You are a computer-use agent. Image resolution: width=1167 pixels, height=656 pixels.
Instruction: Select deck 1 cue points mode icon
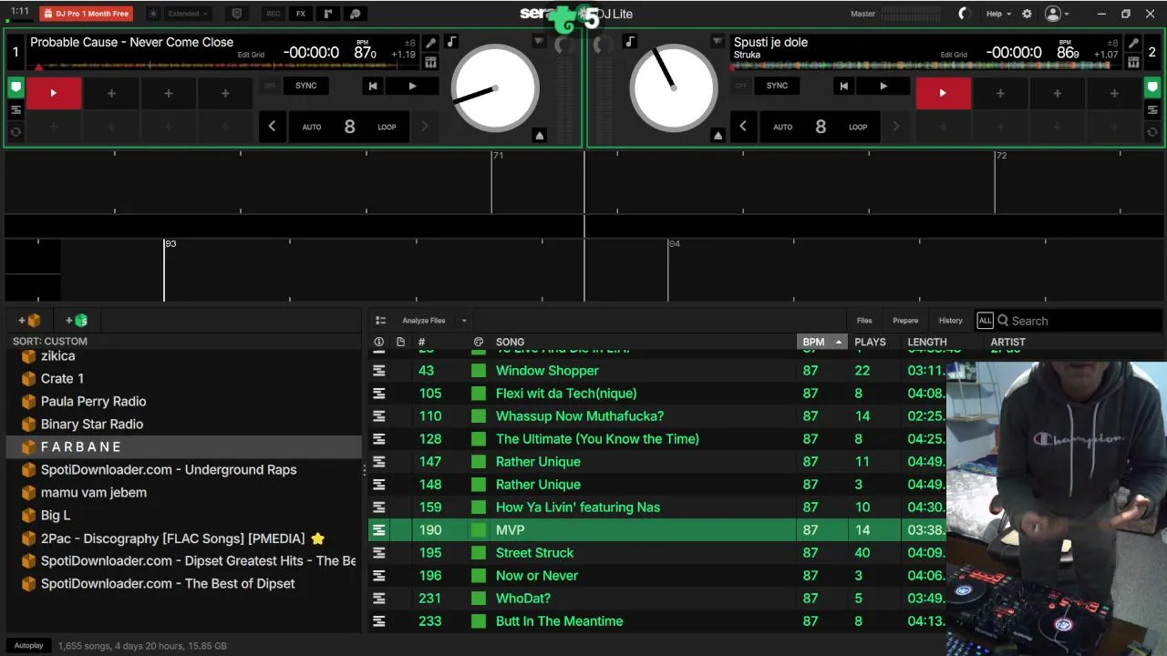tap(15, 87)
